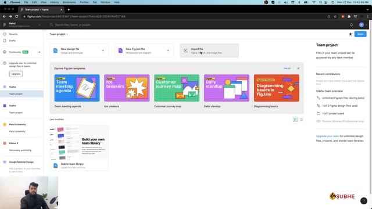Image resolution: width=372 pixels, height=209 pixels.
Task: Open Recents in the sidebar
Action: click(13, 34)
